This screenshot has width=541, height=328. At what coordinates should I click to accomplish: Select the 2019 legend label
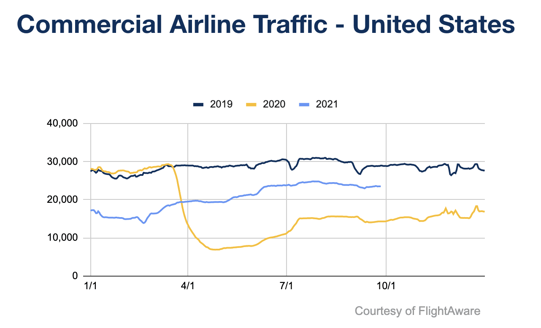[221, 104]
